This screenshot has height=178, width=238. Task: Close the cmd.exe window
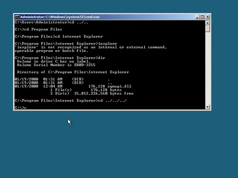click(207, 17)
